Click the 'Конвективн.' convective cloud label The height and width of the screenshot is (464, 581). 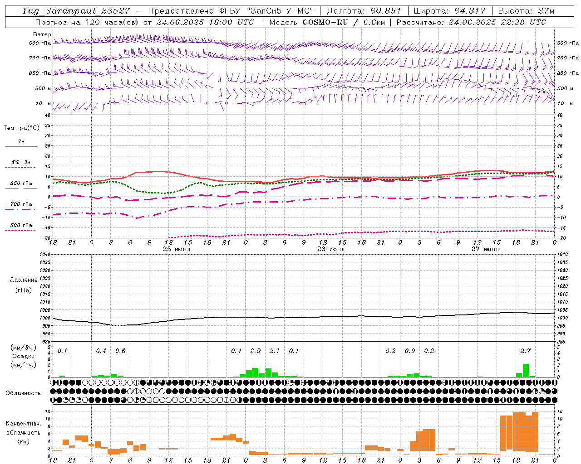(23, 424)
